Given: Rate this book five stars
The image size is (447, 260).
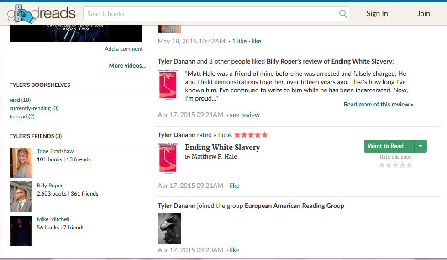Looking at the screenshot, I should 410,165.
